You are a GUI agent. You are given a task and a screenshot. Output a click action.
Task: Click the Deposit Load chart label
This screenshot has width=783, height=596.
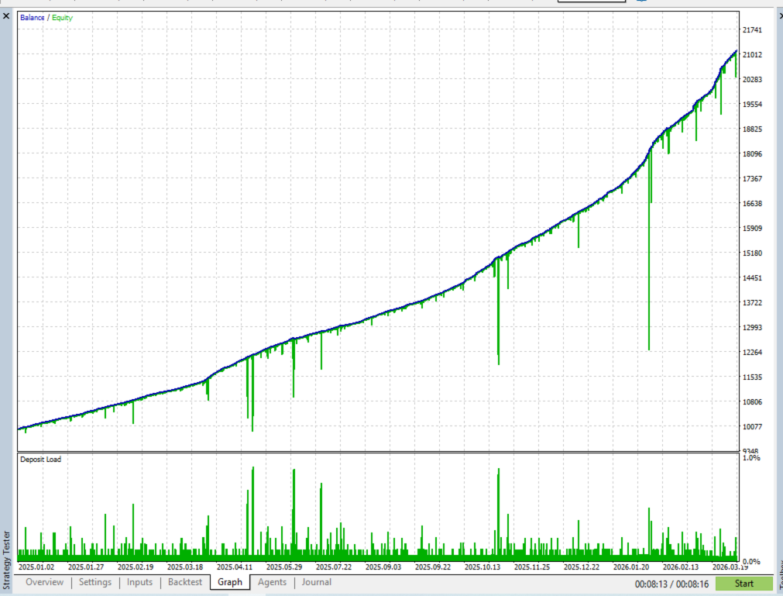(40, 459)
